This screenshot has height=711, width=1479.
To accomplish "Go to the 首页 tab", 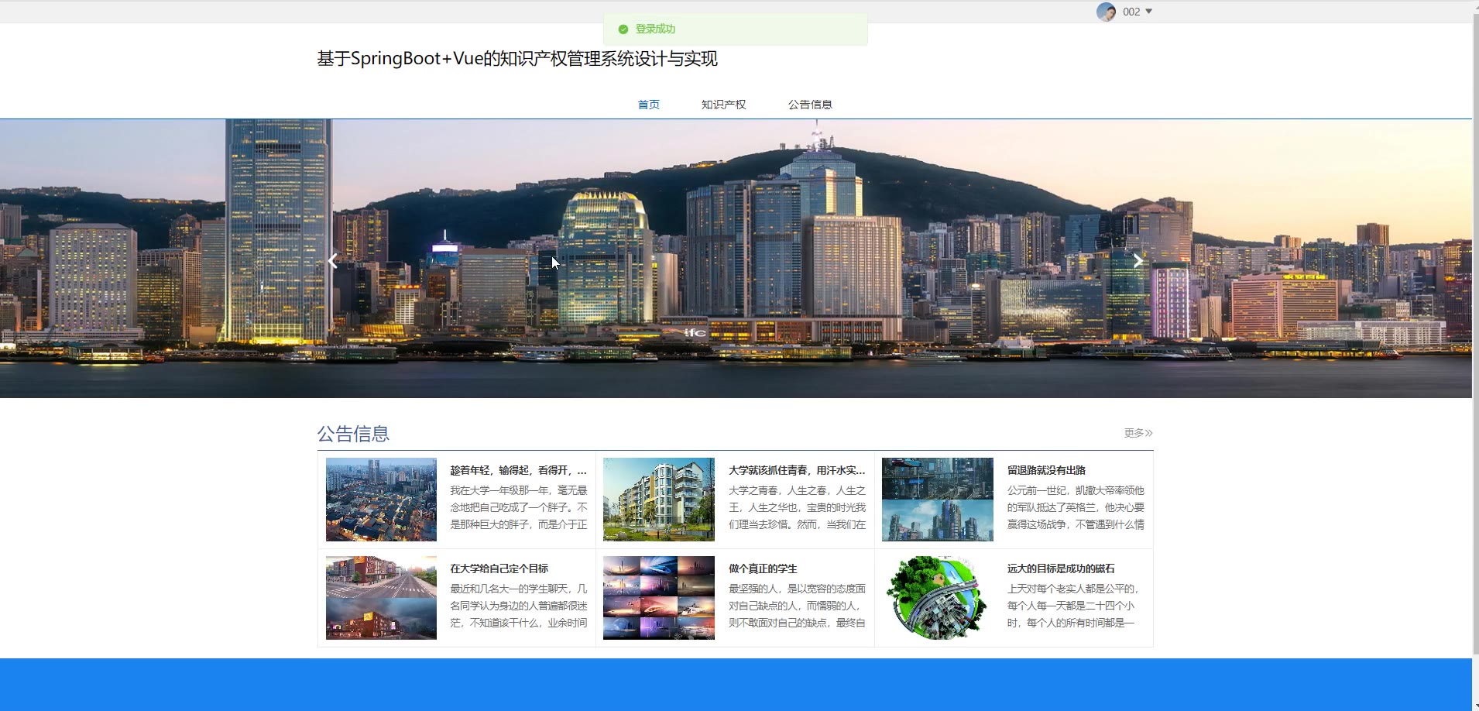I will tap(649, 105).
